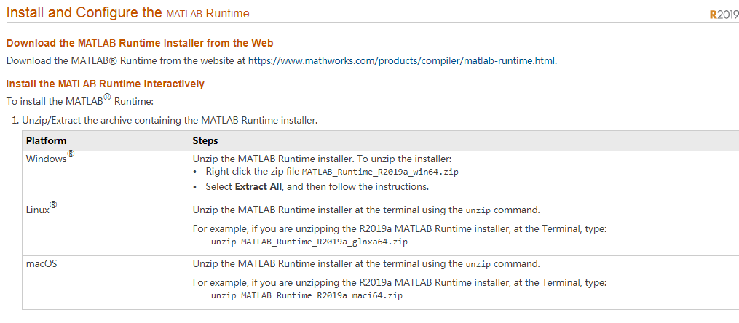
Task: Click the MATLAB_Runtime_R2019a_win64.zip filename
Action: coord(380,172)
